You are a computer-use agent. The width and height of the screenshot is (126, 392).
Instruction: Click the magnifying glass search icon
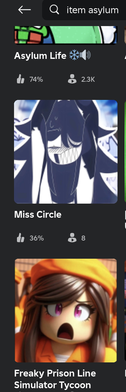click(54, 10)
